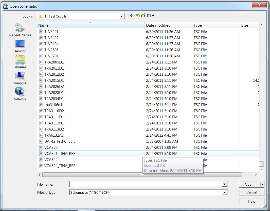Sort files by Size column
This screenshot has height=211, width=270.
[x=249, y=25]
